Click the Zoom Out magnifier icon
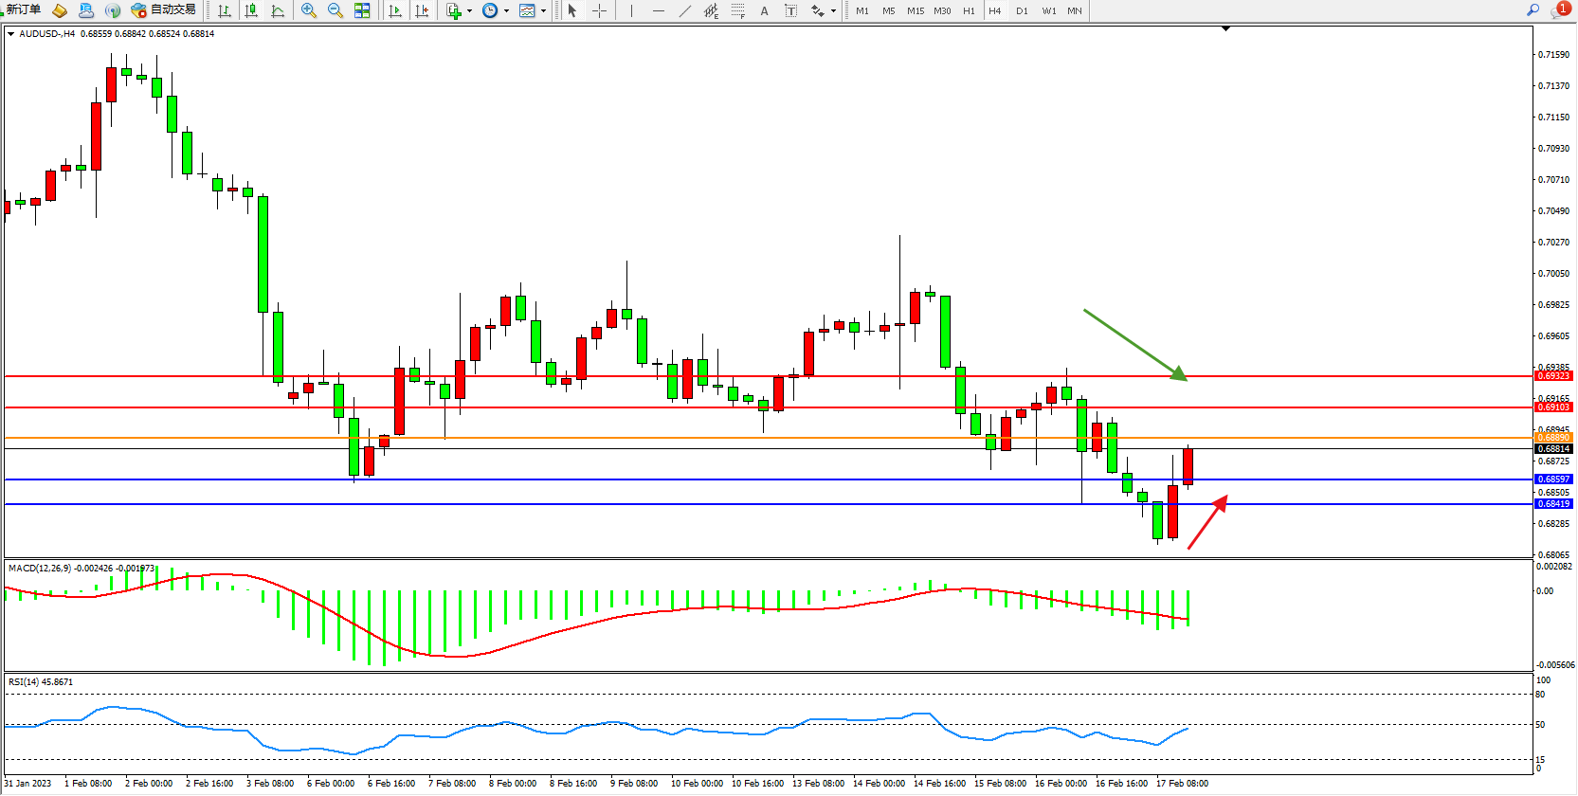 coord(336,10)
